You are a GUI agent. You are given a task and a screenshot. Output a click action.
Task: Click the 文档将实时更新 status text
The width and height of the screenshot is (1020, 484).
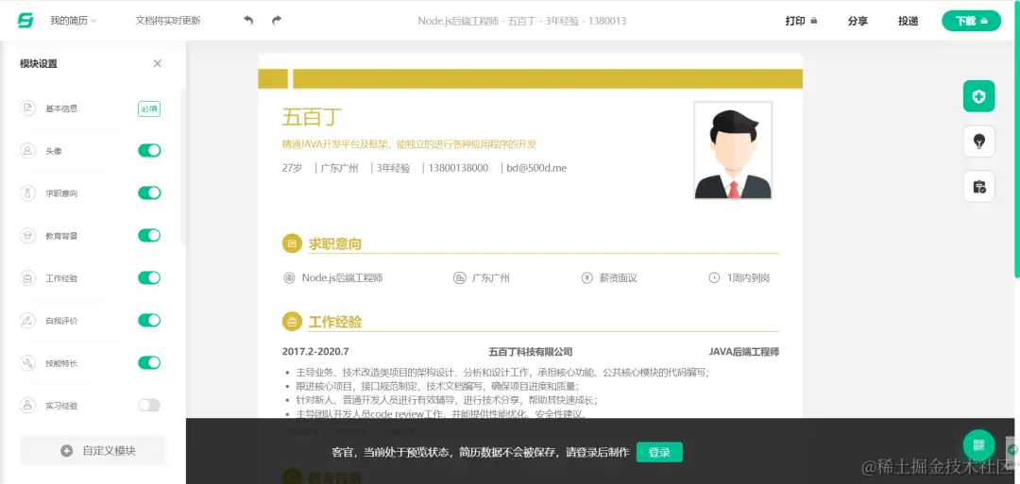pos(168,21)
